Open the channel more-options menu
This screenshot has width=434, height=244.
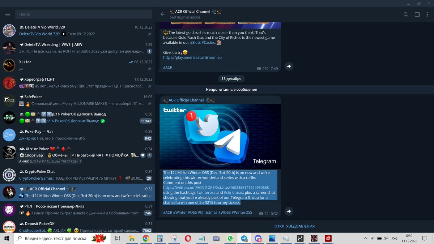click(427, 14)
